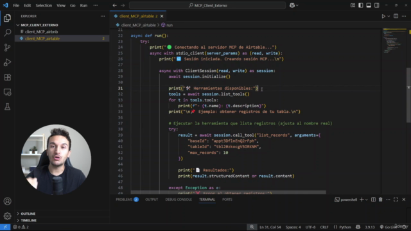Open the View menu
The image size is (411, 231).
(x=61, y=5)
